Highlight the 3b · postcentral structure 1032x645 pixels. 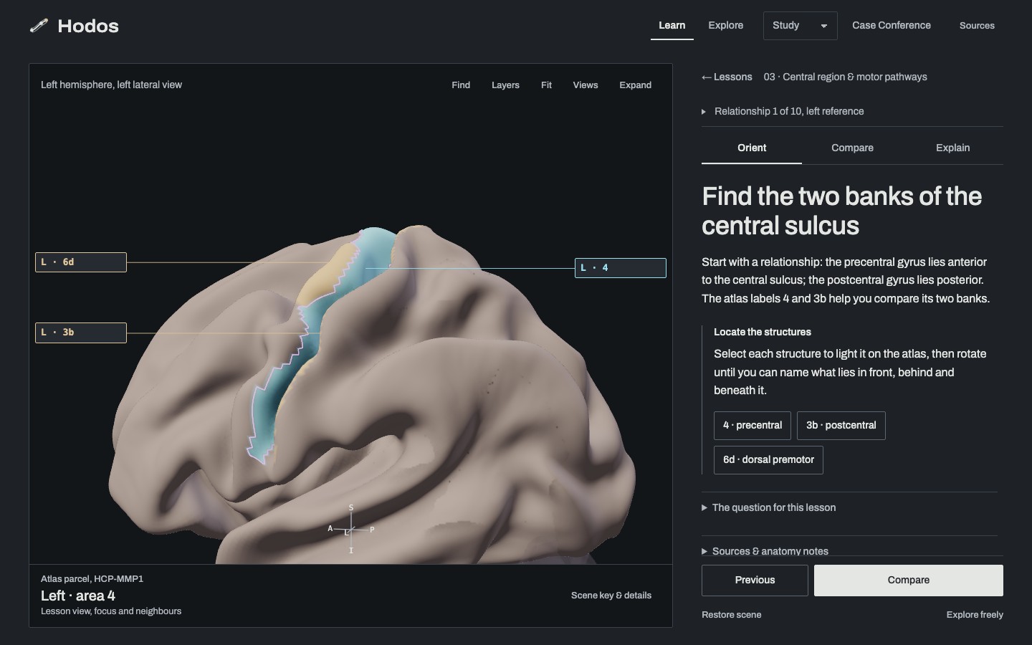pyautogui.click(x=841, y=426)
